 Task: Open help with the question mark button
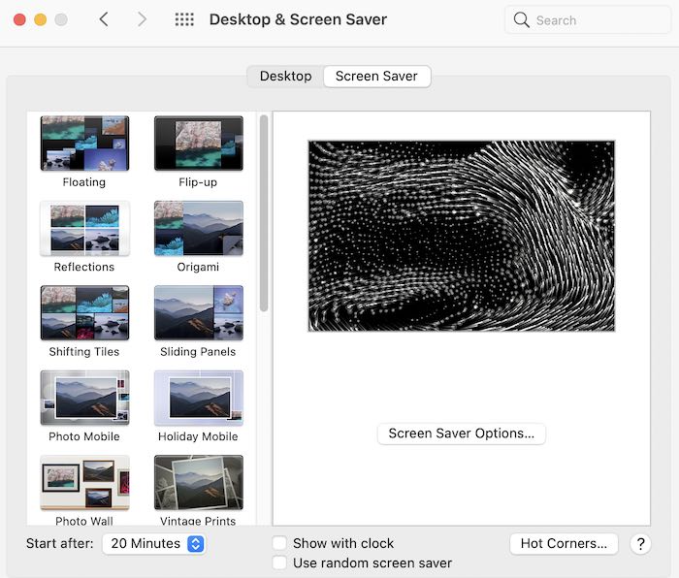[x=641, y=544]
